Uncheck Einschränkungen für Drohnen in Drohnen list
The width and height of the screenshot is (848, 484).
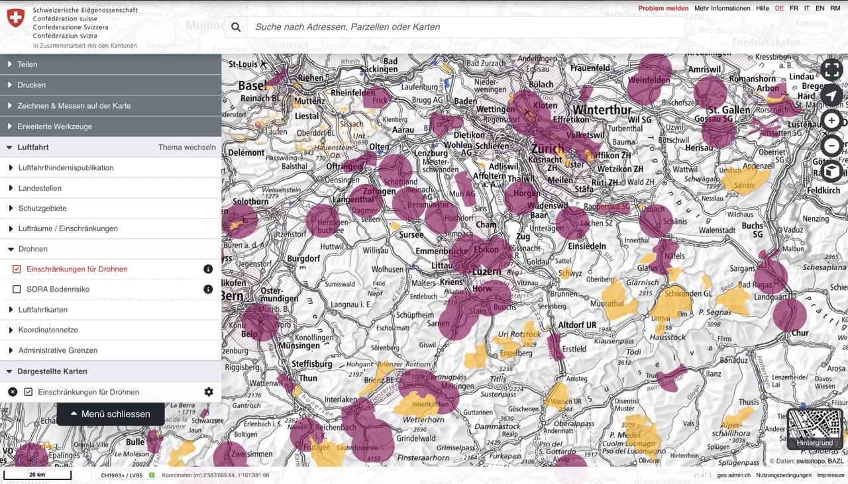point(17,269)
